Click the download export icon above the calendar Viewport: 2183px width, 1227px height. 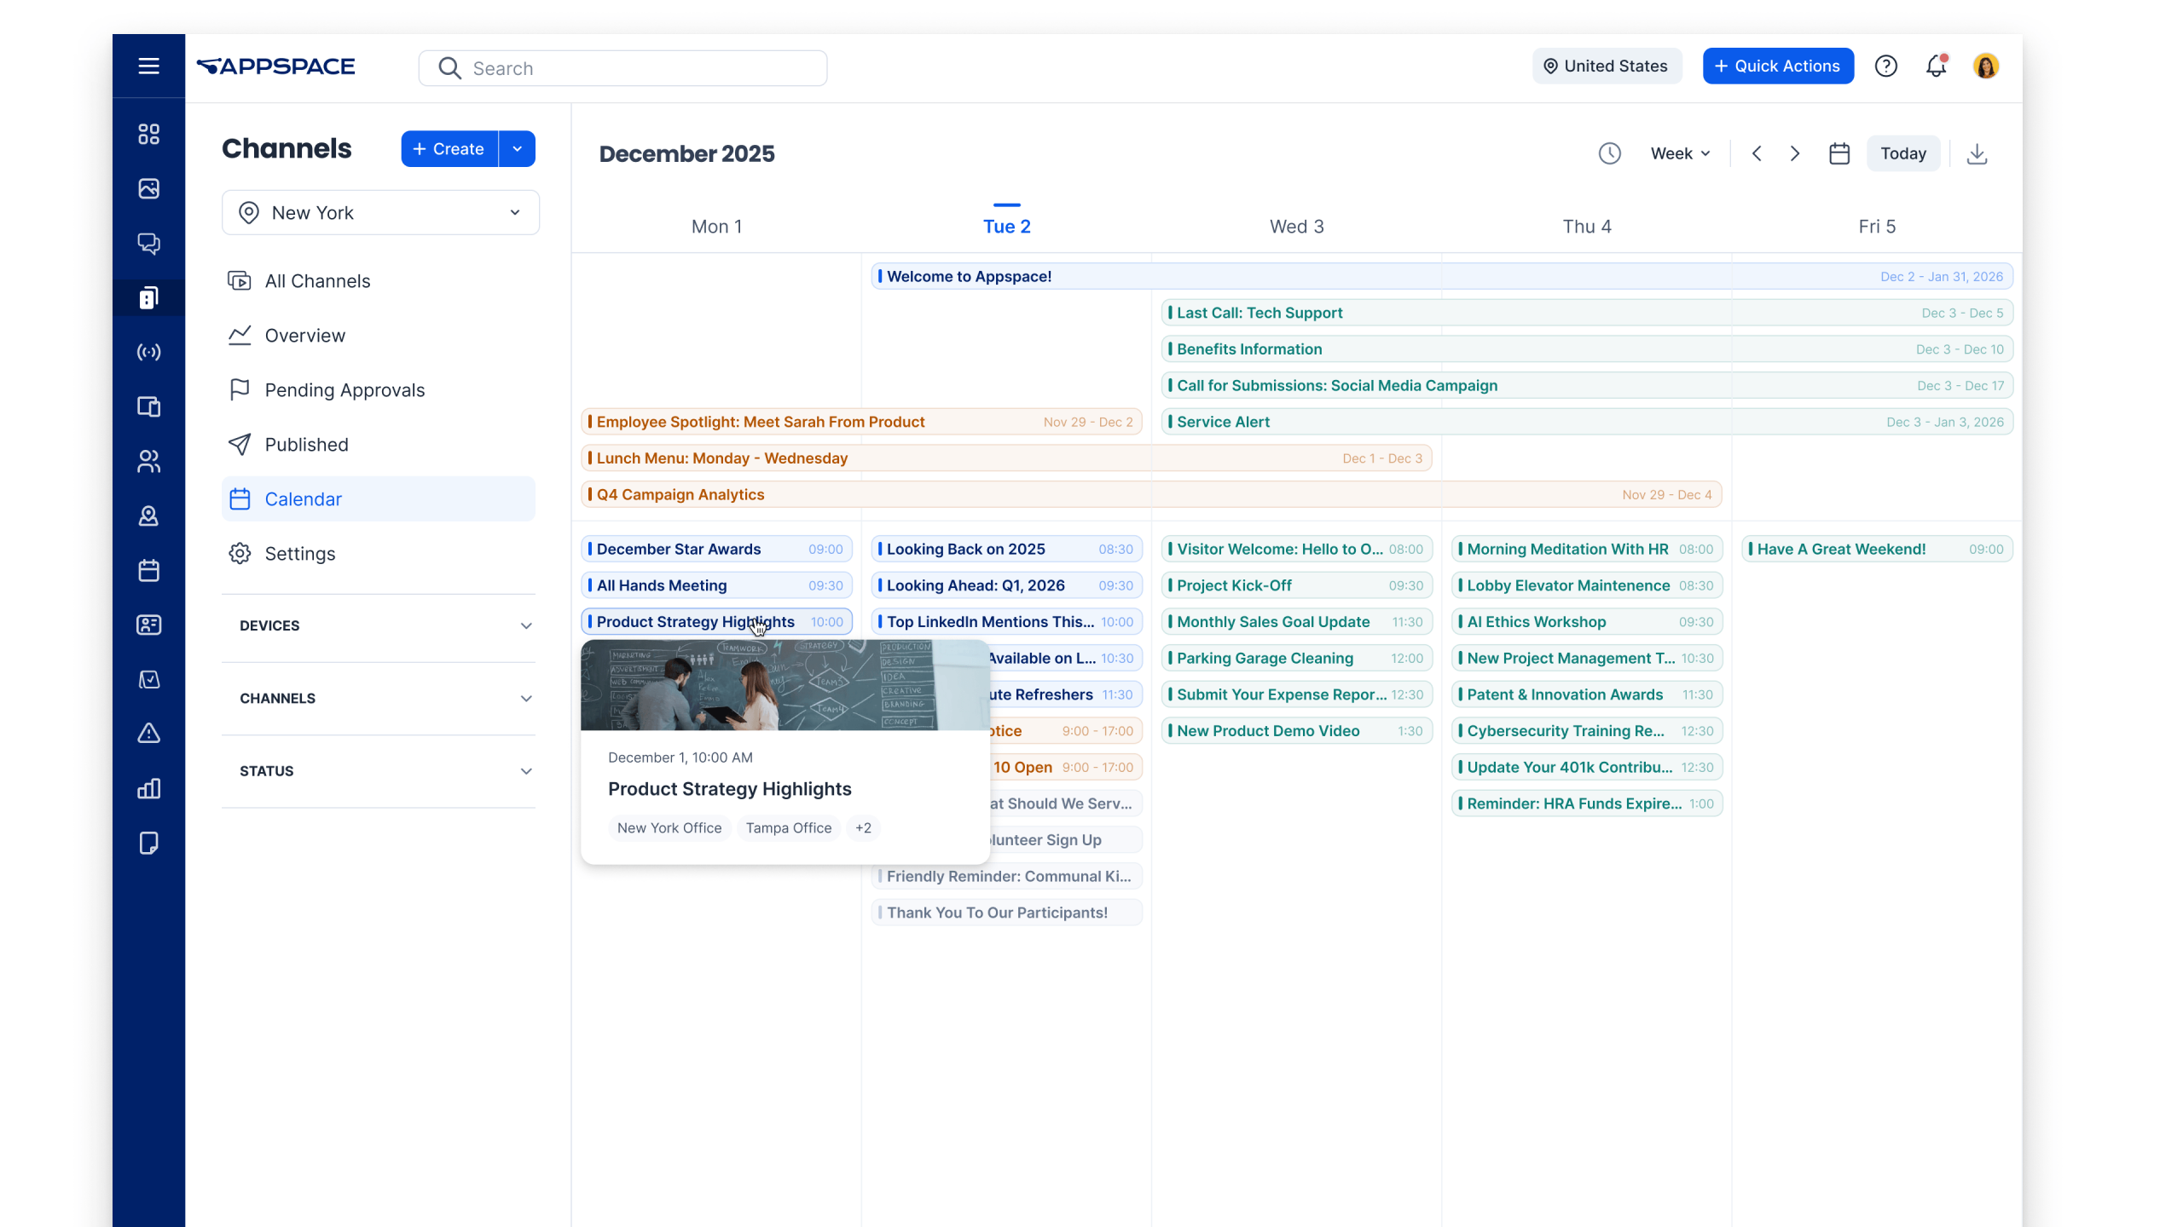pos(1977,153)
